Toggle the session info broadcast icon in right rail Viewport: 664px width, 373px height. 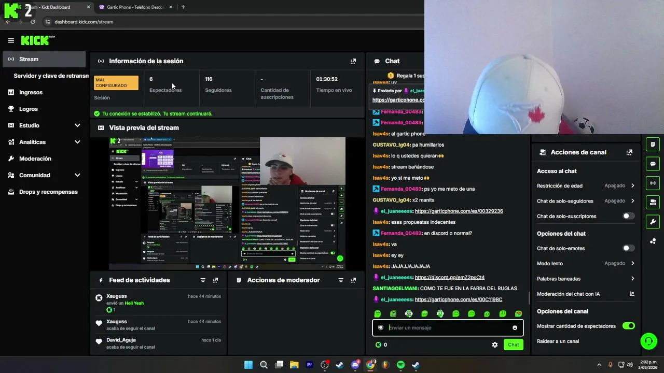click(653, 183)
